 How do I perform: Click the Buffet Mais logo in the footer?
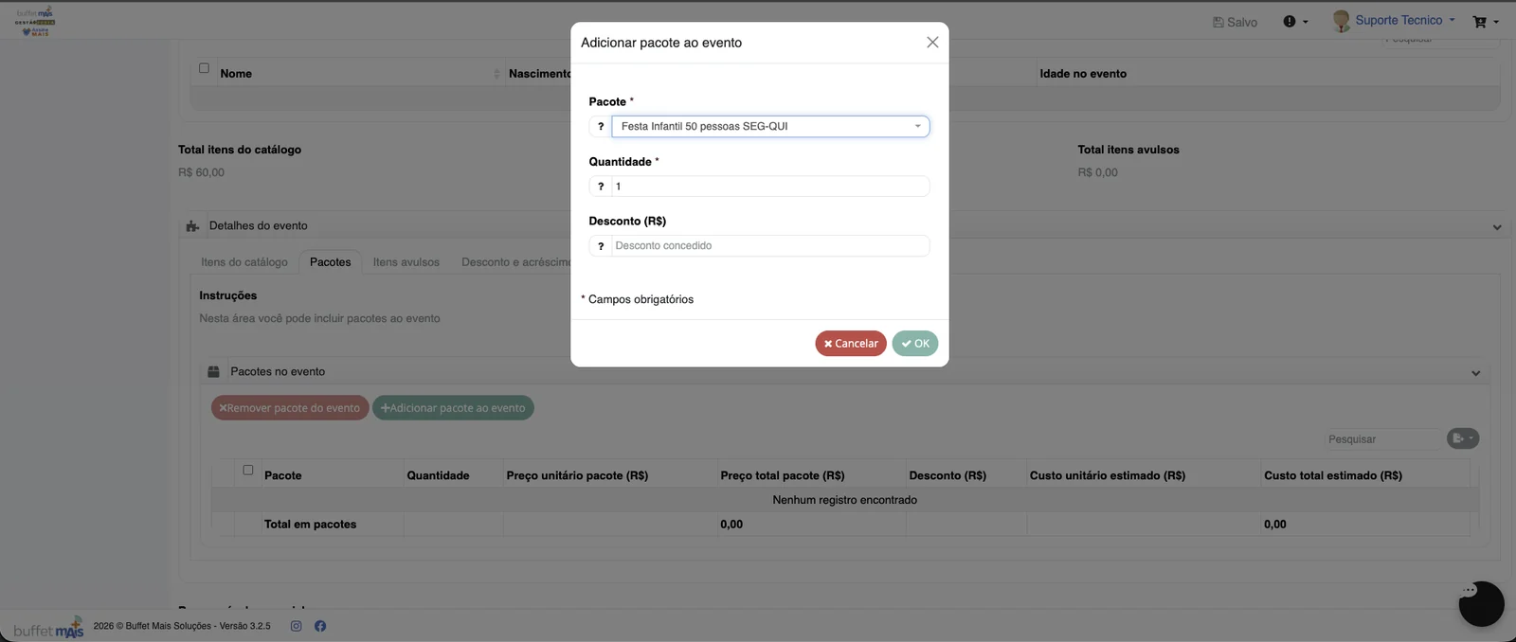tap(48, 627)
